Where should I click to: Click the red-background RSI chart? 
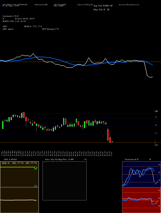[x=141, y=200]
